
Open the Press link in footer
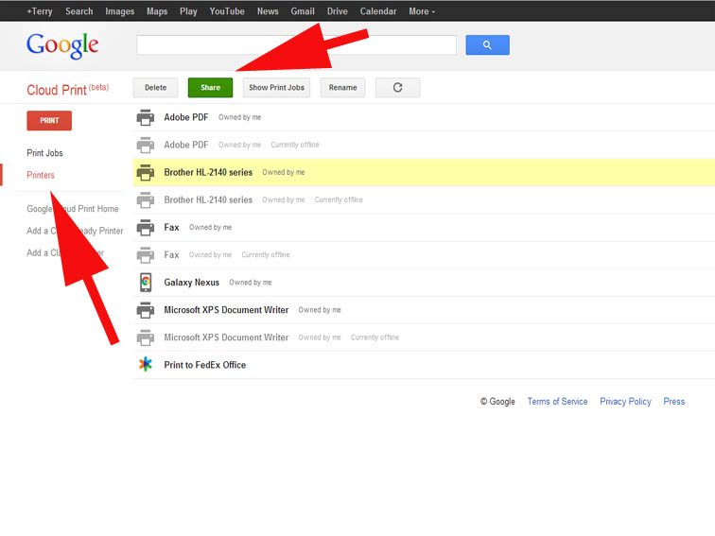coord(674,402)
